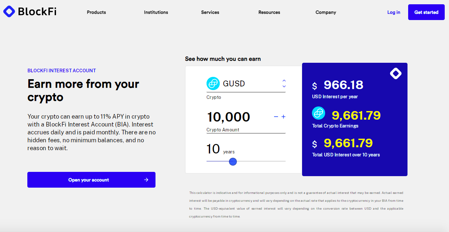Click the down chevron of crypto selector
This screenshot has height=232, width=449.
[x=284, y=86]
